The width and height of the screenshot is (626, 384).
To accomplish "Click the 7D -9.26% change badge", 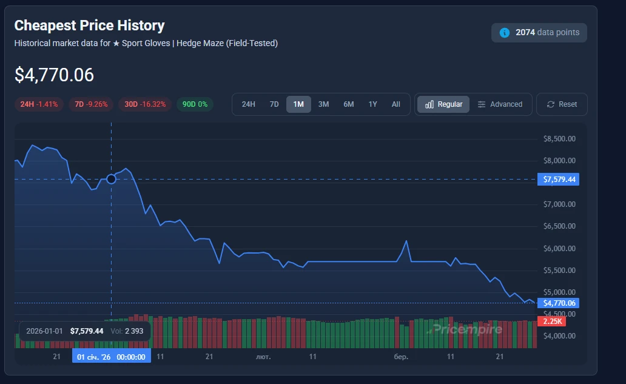I will tap(91, 104).
